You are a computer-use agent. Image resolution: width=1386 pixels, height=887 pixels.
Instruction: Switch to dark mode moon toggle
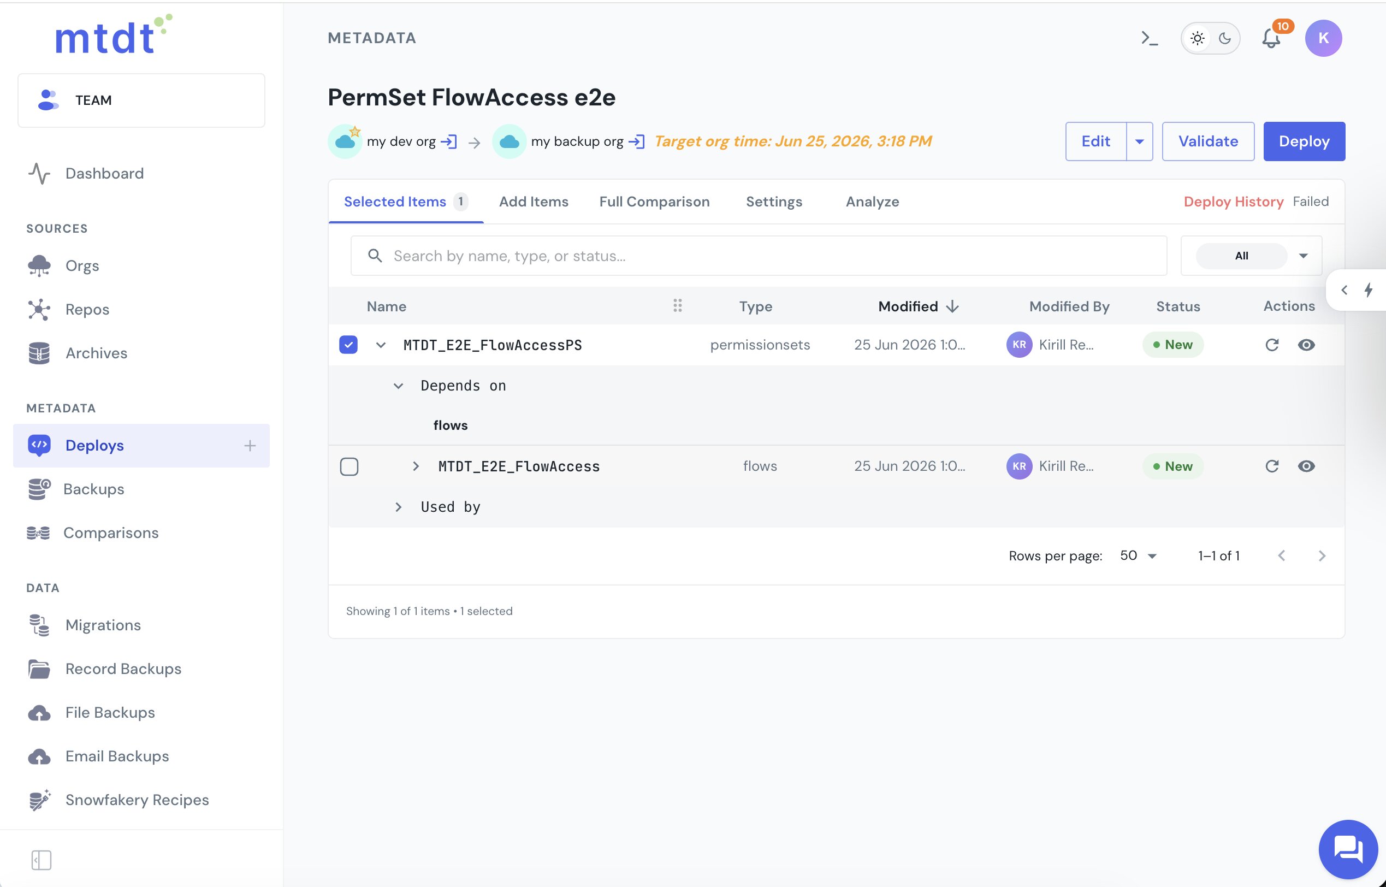pos(1225,39)
